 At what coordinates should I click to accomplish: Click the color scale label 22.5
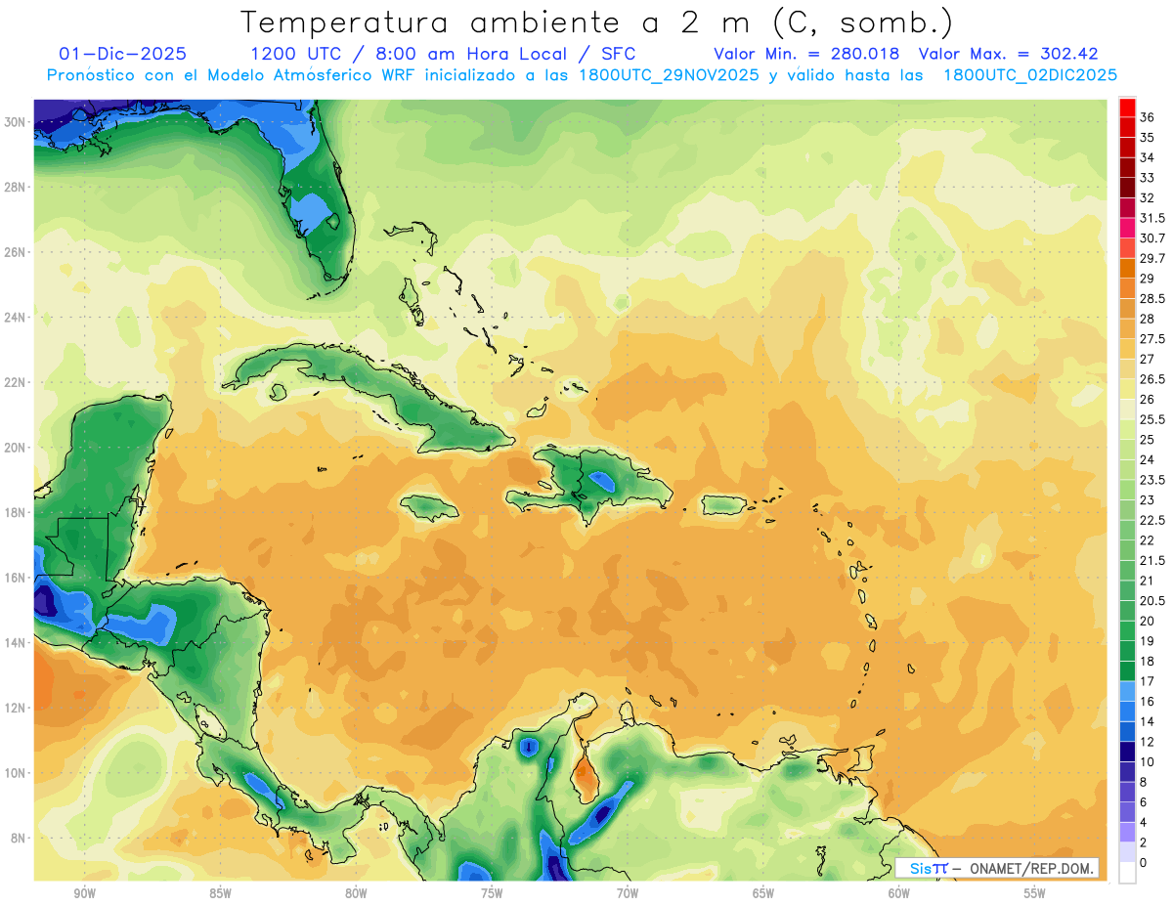click(x=1152, y=520)
